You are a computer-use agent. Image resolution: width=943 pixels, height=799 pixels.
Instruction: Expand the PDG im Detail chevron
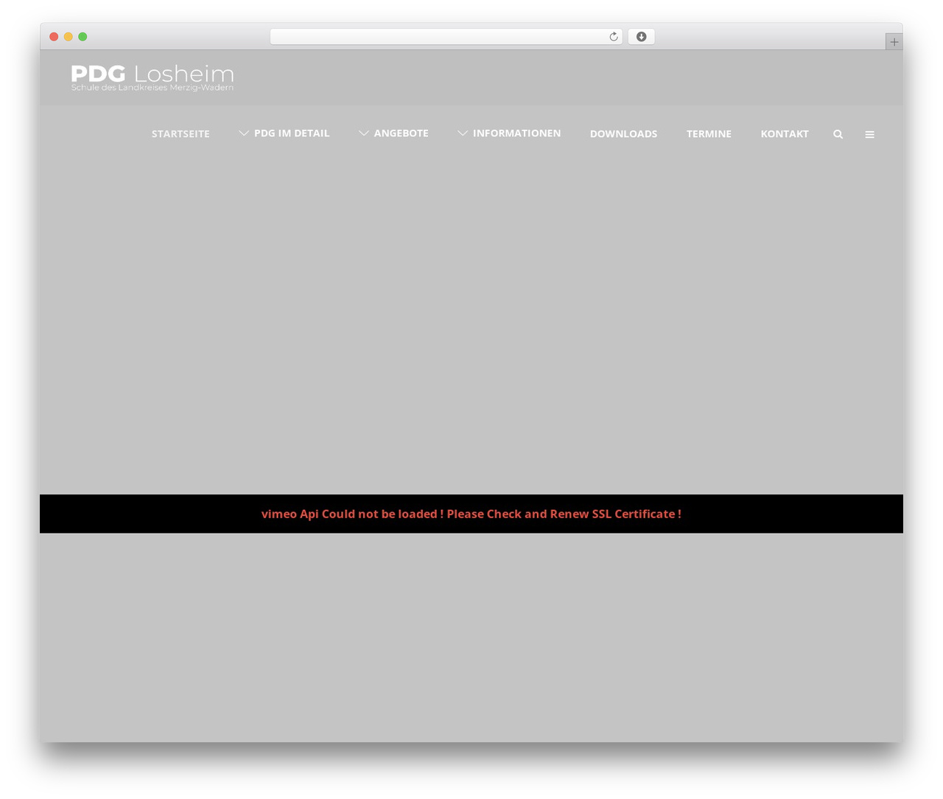coord(244,133)
